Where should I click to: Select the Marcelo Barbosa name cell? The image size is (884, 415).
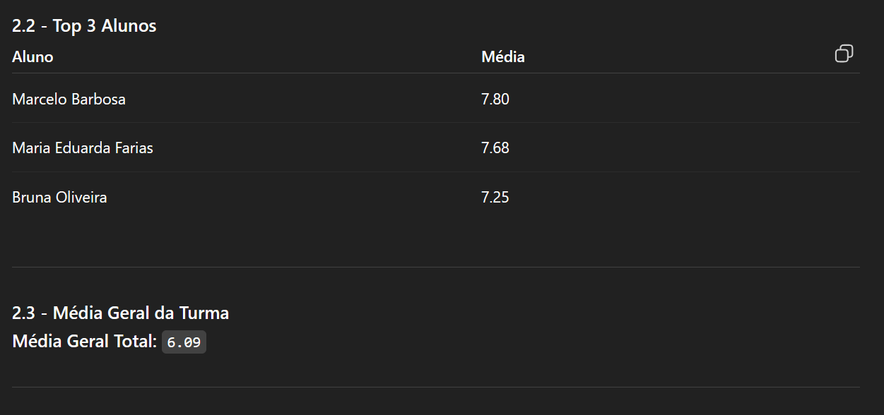point(69,100)
